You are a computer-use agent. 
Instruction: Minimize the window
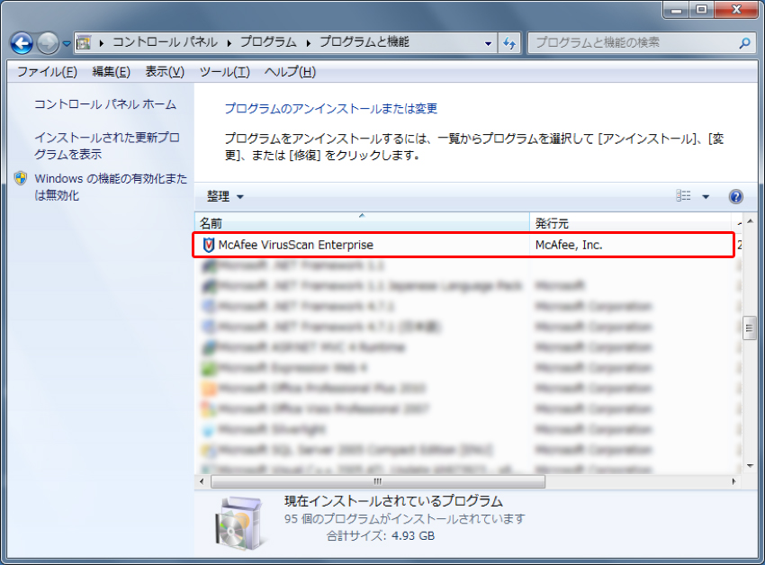click(676, 10)
